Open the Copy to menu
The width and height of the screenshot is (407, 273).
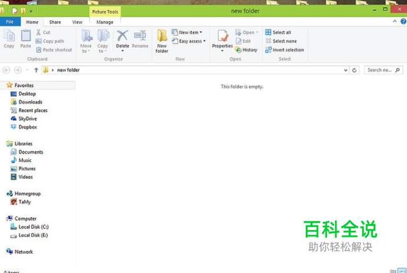103,41
